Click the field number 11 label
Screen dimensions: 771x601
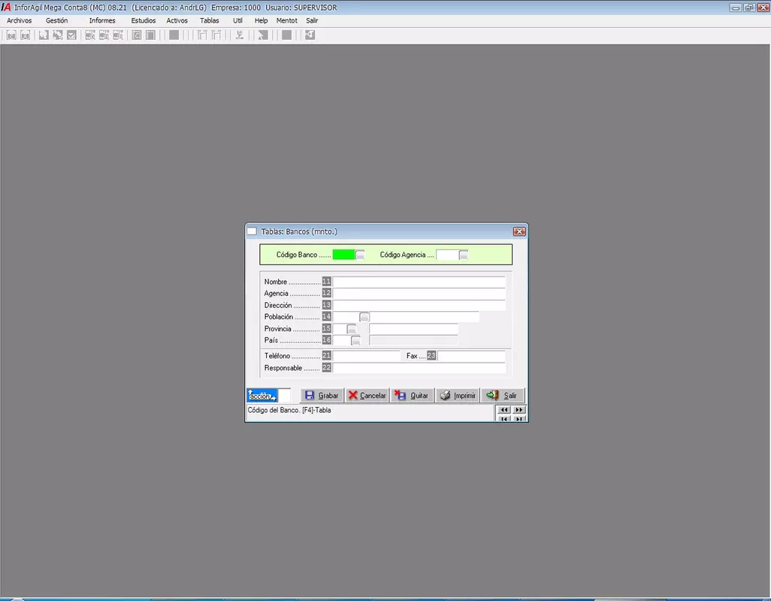[326, 282]
